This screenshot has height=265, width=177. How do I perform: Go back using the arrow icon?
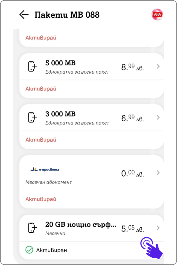pos(24,15)
